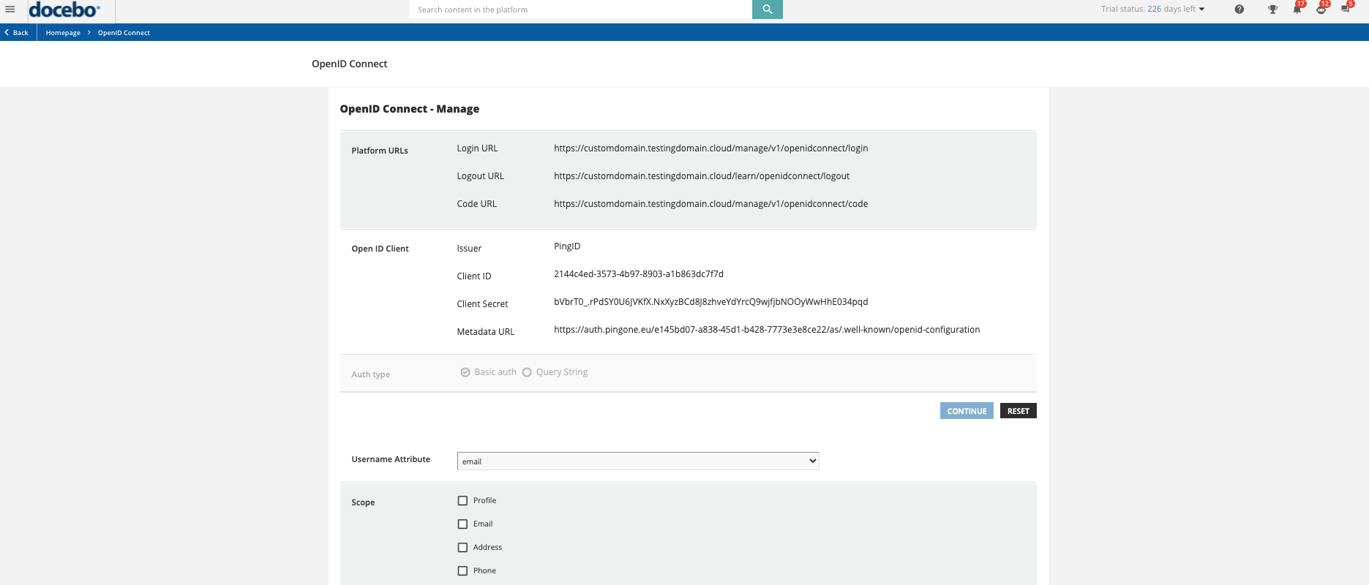Open the icon with badge 12
Screen dimensions: 1369x585
pos(1321,9)
